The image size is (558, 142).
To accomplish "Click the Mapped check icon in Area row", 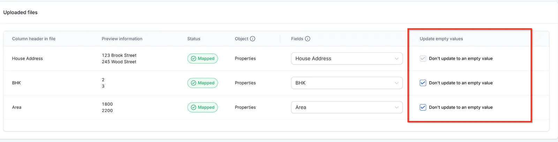I will 194,107.
